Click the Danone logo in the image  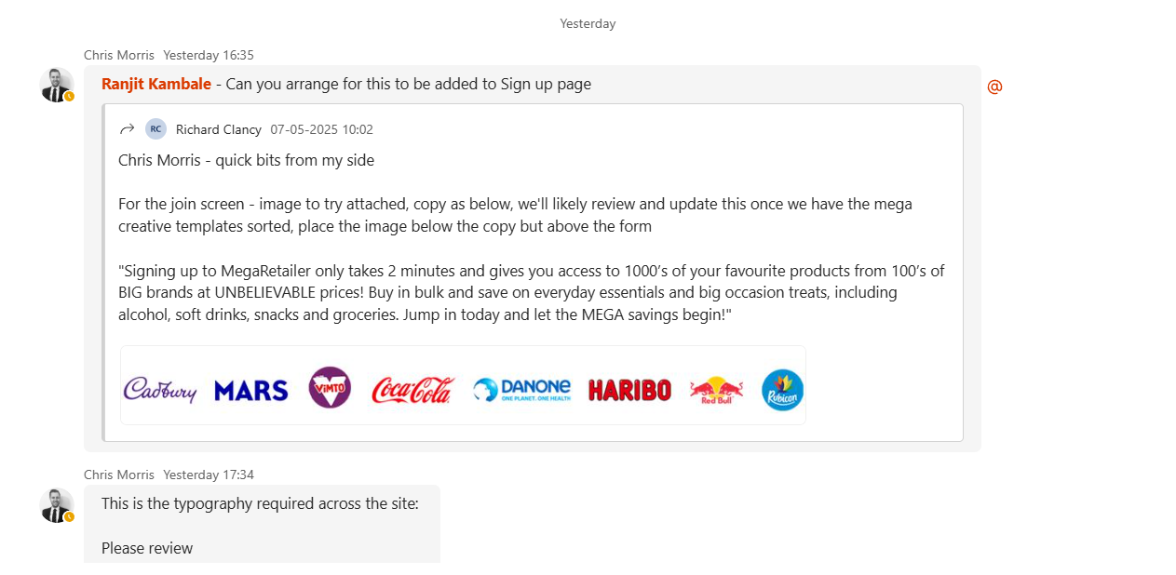tap(521, 389)
